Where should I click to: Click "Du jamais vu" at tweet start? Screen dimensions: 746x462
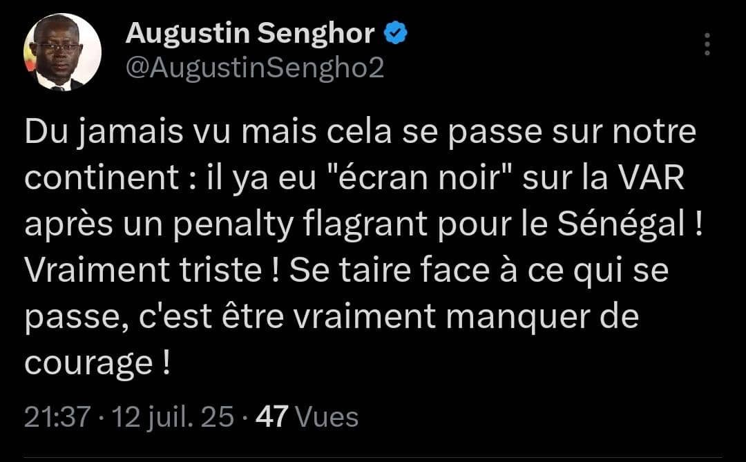pos(128,132)
